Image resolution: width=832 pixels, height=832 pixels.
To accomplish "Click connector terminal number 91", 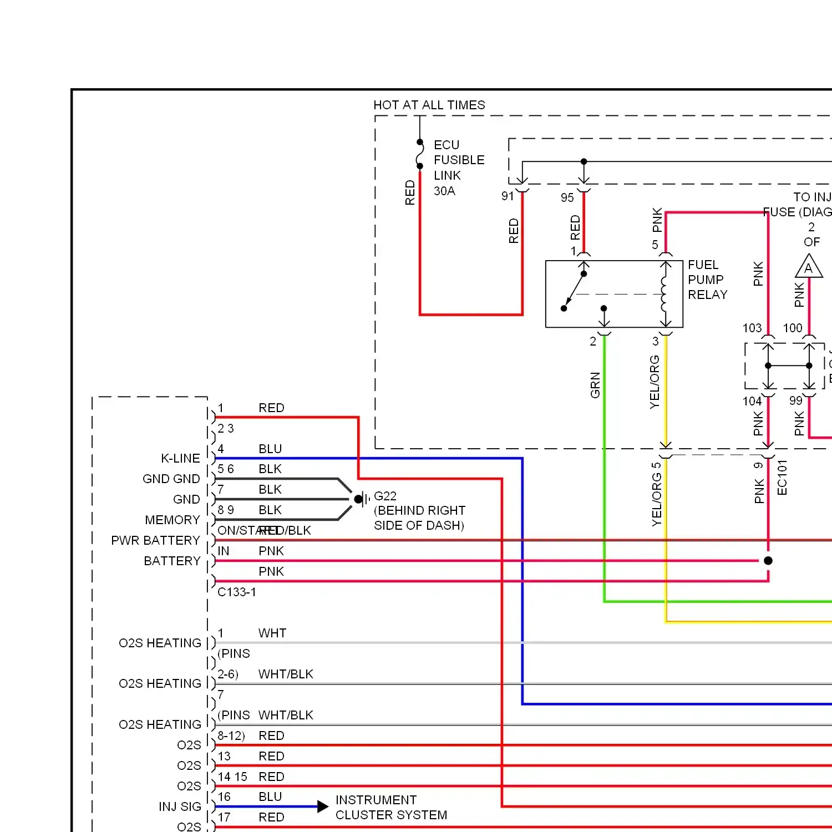I will point(508,196).
